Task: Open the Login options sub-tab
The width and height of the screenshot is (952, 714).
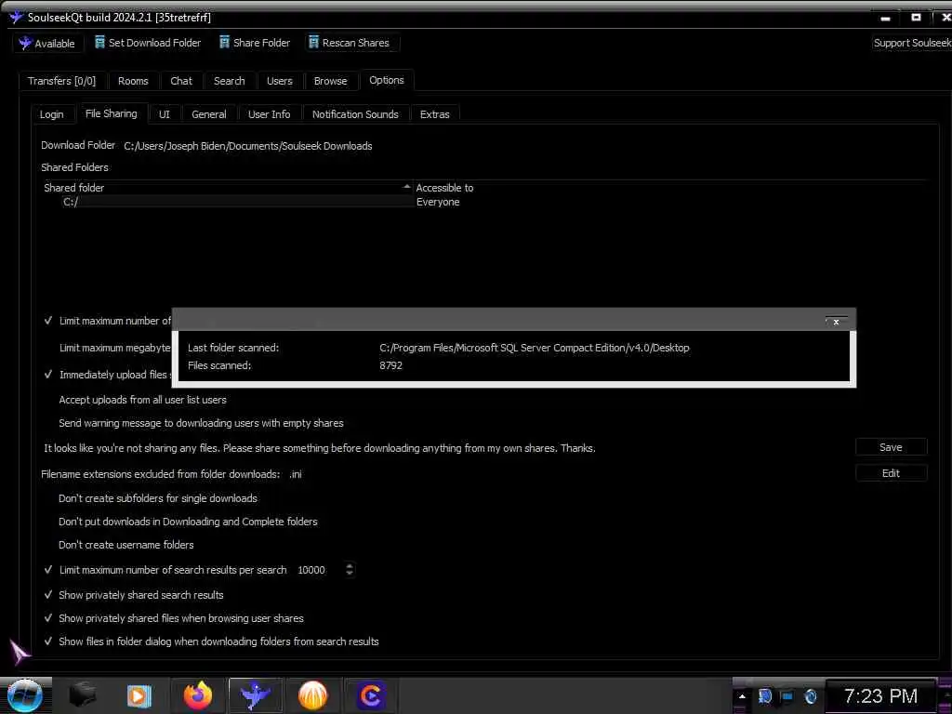Action: click(x=52, y=114)
